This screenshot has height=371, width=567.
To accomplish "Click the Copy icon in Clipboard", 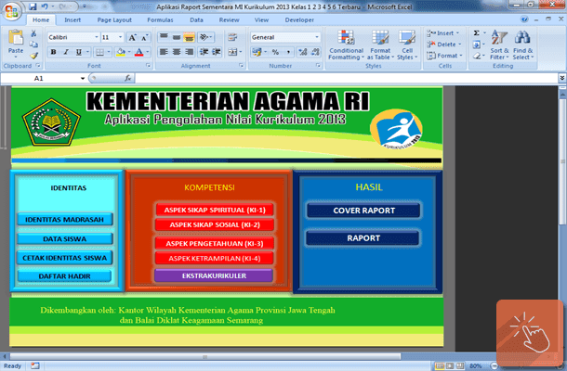I will coord(33,45).
